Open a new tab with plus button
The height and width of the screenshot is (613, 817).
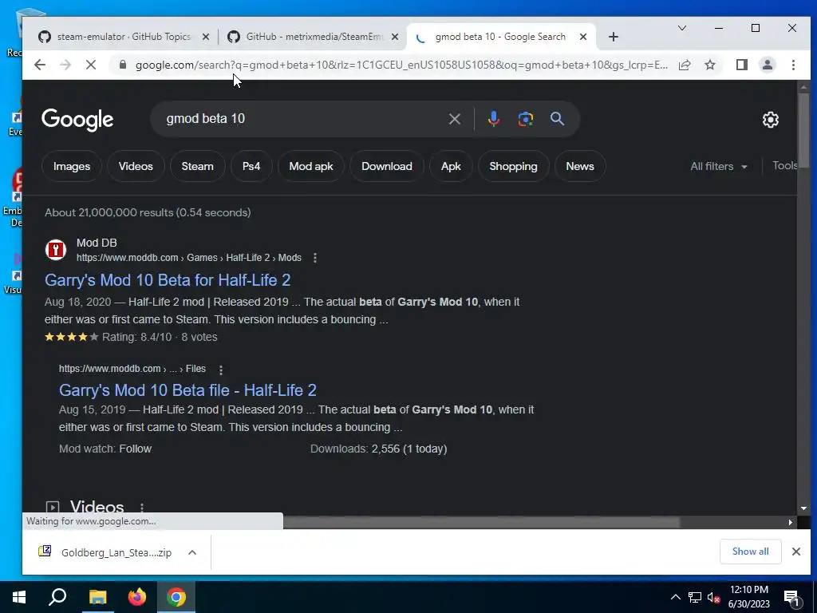click(614, 37)
